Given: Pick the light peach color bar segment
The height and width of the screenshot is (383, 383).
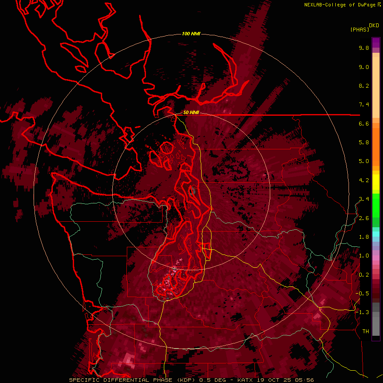Looking at the screenshot, I should [376, 88].
